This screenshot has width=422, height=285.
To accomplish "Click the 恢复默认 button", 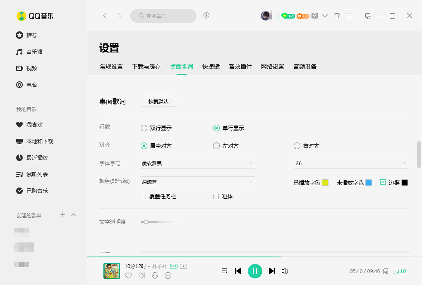I will coord(158,101).
